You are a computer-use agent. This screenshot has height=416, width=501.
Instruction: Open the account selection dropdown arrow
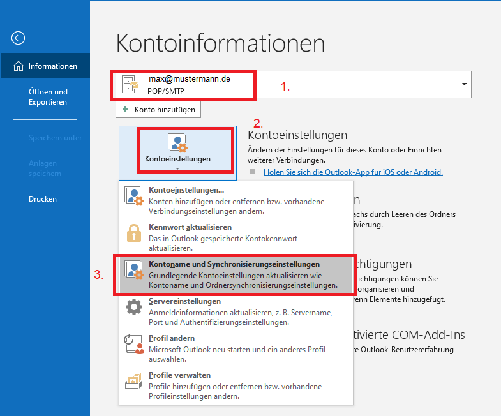pyautogui.click(x=464, y=84)
